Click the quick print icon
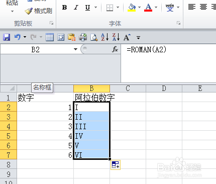216x184 pixels. (83, 37)
